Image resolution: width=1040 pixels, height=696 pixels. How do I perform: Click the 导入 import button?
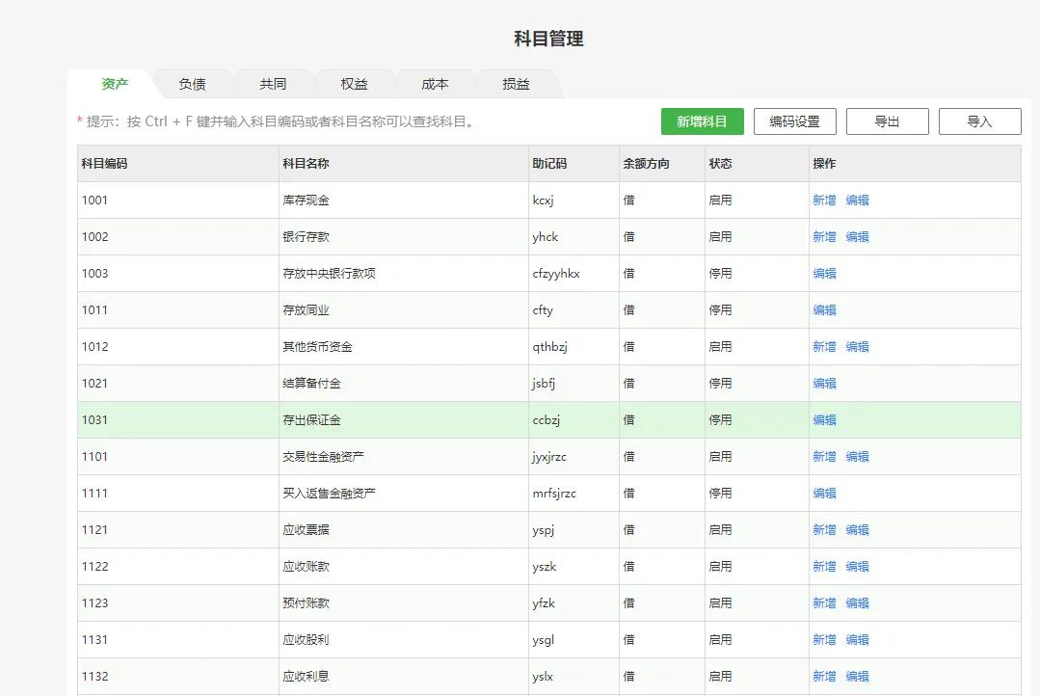[x=979, y=120]
